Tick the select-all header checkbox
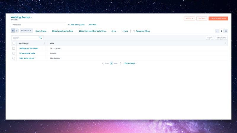Viewport: 237px width, 133px height. pyautogui.click(x=14, y=43)
